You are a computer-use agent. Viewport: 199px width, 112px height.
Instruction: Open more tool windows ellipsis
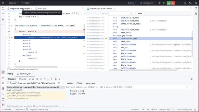(x=3, y=25)
